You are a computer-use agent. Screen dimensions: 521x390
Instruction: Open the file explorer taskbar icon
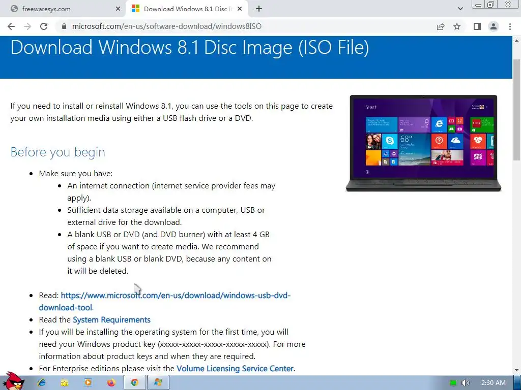[65, 383]
